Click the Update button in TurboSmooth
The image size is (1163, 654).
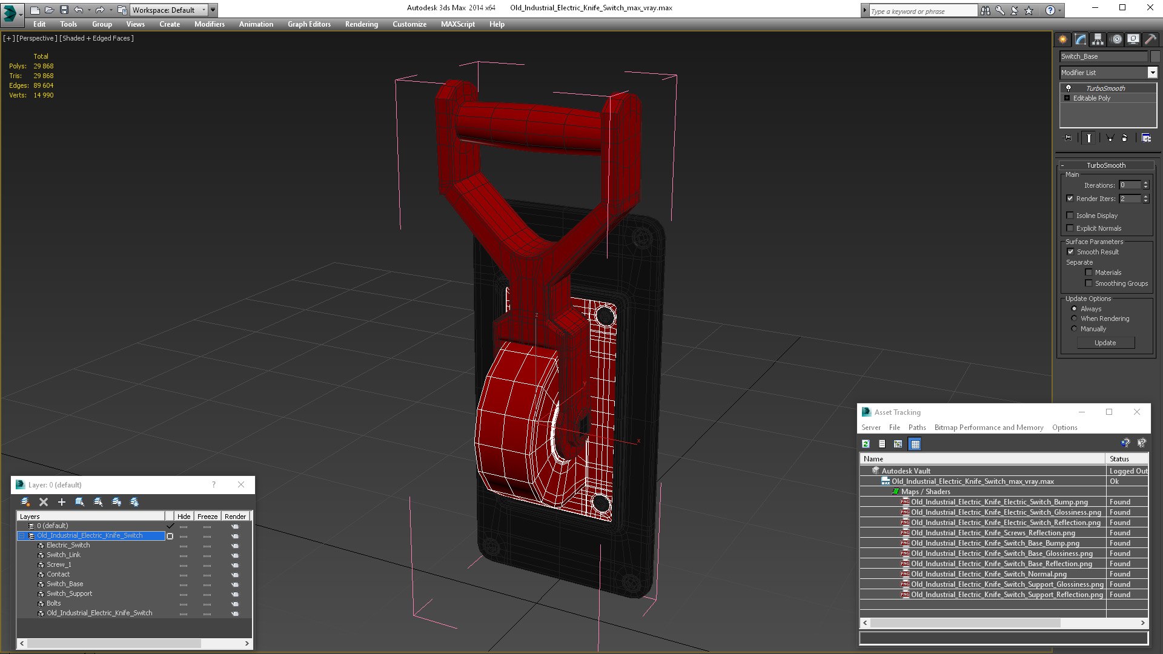point(1105,343)
